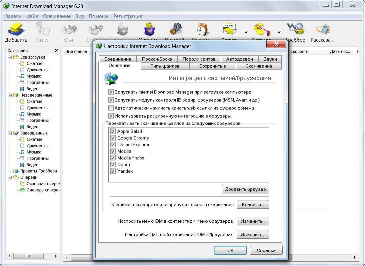Screen dimensions: 365x266
Task: Switch to the Звуки tab
Action: click(270, 59)
